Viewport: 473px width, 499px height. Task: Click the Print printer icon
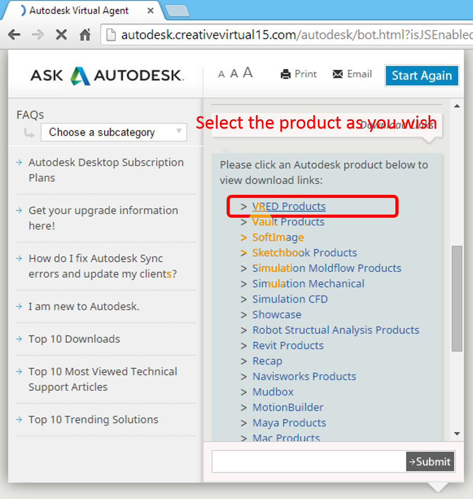pos(285,74)
